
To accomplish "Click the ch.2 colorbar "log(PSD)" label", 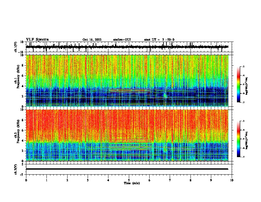I will [x=247, y=140].
